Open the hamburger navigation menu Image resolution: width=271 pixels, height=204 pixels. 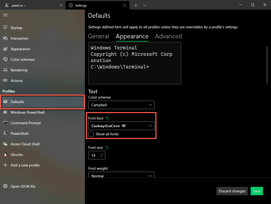coord(5,15)
